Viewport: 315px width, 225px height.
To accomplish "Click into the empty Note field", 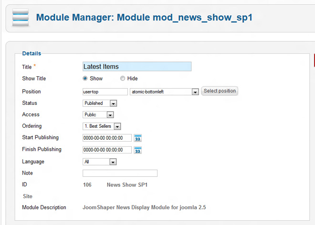I will coord(120,174).
